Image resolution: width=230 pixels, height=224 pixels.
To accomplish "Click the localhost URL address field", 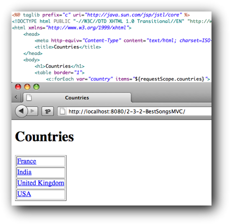I will coord(134,111).
